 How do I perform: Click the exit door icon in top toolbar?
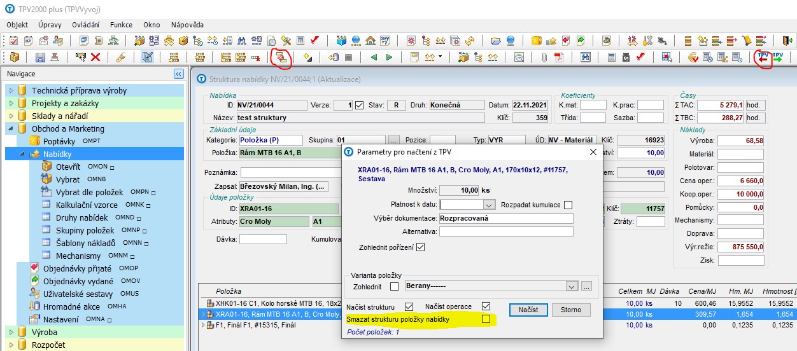tap(787, 41)
